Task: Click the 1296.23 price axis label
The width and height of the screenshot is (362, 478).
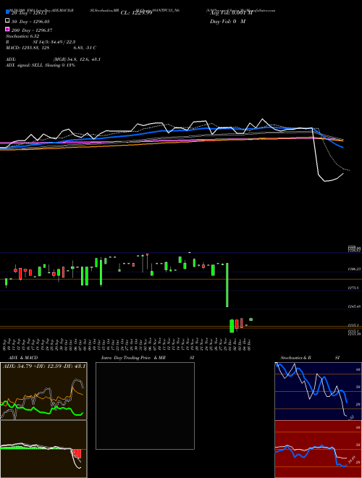Action: [x=354, y=269]
